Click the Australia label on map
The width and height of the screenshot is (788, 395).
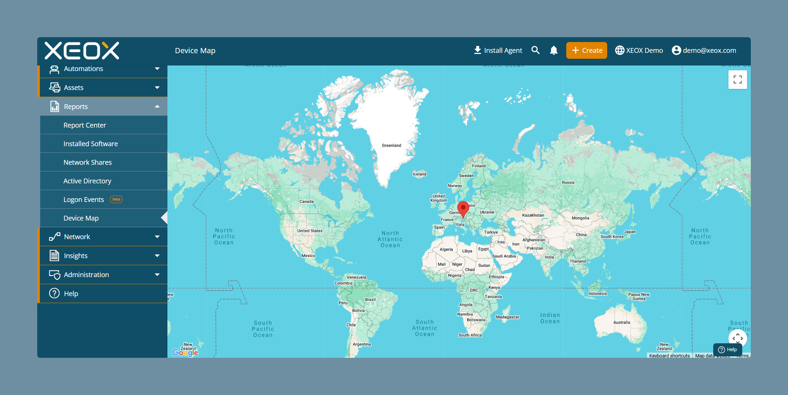(622, 322)
